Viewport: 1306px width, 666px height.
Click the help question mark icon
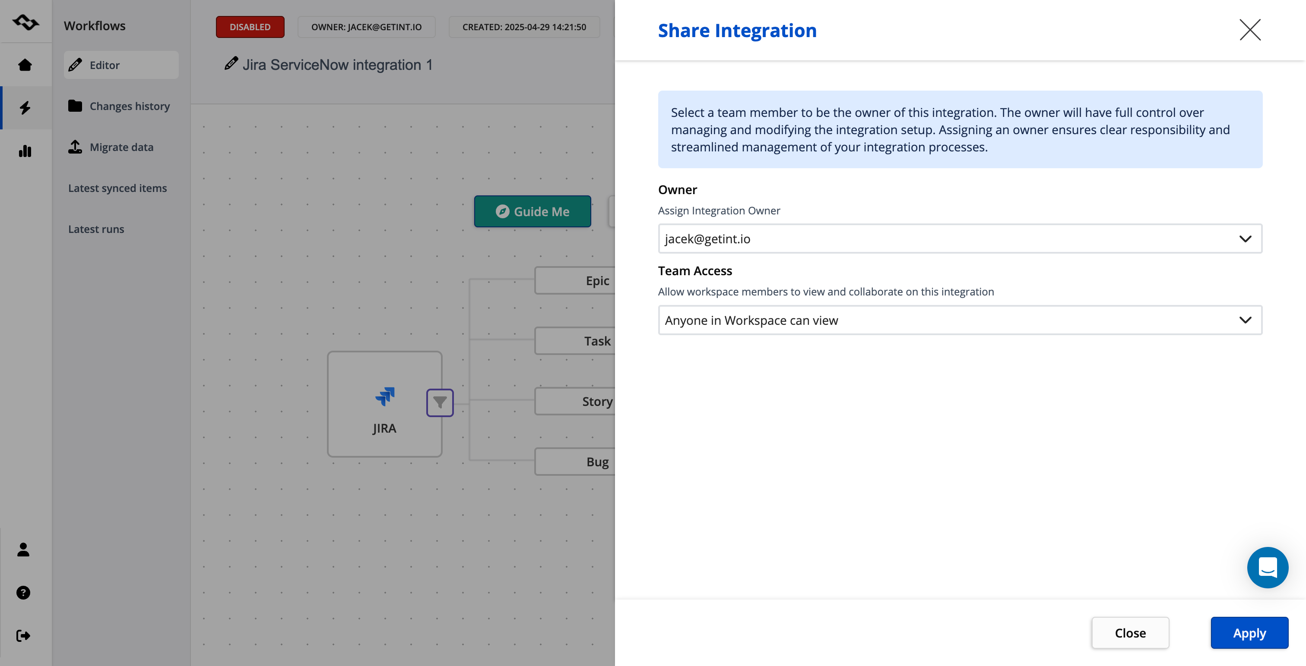pos(23,593)
